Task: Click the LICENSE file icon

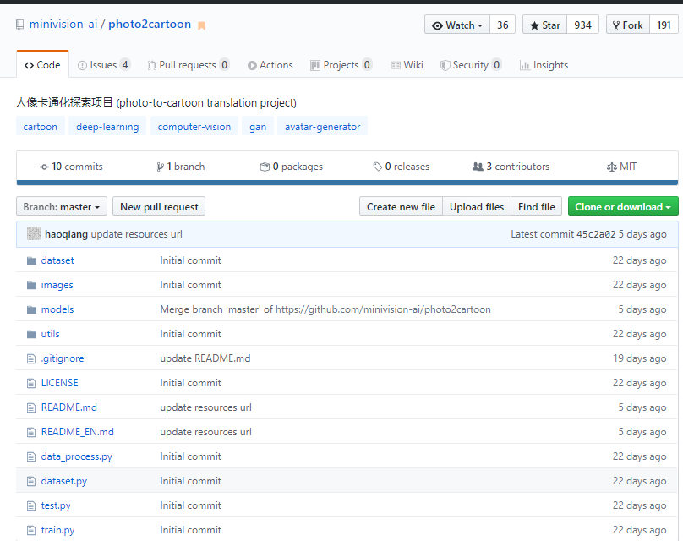Action: click(31, 383)
